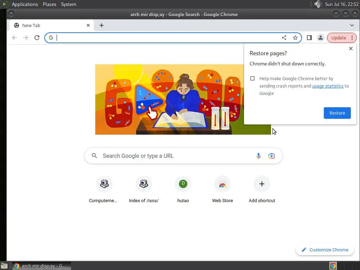Select the New Tab tab
The height and width of the screenshot is (270, 360).
point(51,25)
